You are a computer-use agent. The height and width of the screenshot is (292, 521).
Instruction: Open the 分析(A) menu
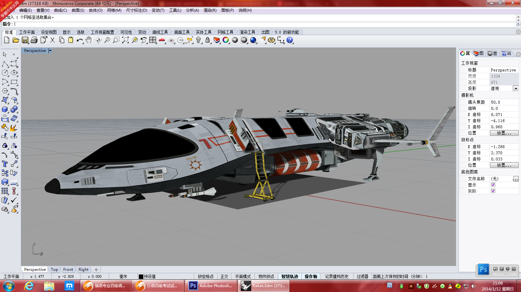point(192,10)
